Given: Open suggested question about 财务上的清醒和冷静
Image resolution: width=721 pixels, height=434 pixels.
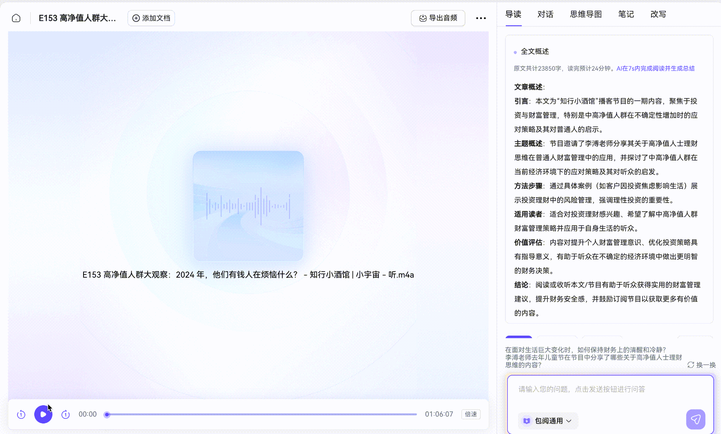Looking at the screenshot, I should pyautogui.click(x=585, y=350).
